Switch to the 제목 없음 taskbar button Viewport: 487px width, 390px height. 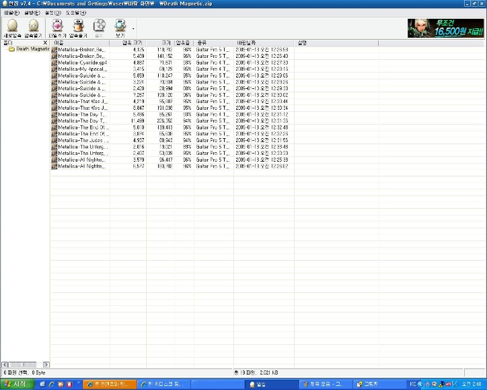point(326,385)
